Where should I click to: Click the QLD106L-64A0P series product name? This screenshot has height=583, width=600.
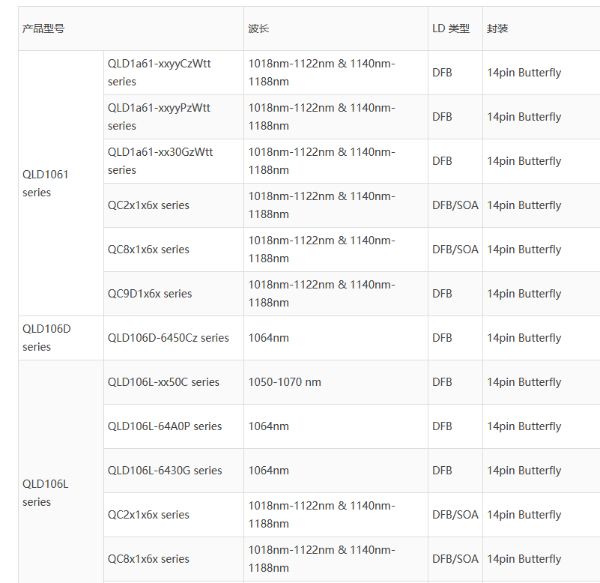pos(165,426)
